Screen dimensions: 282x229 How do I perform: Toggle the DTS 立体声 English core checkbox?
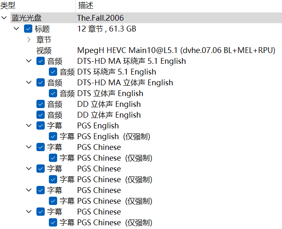coord(53,94)
